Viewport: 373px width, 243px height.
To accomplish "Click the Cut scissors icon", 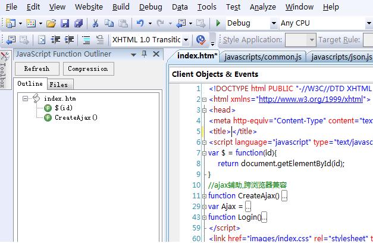I will pos(95,23).
